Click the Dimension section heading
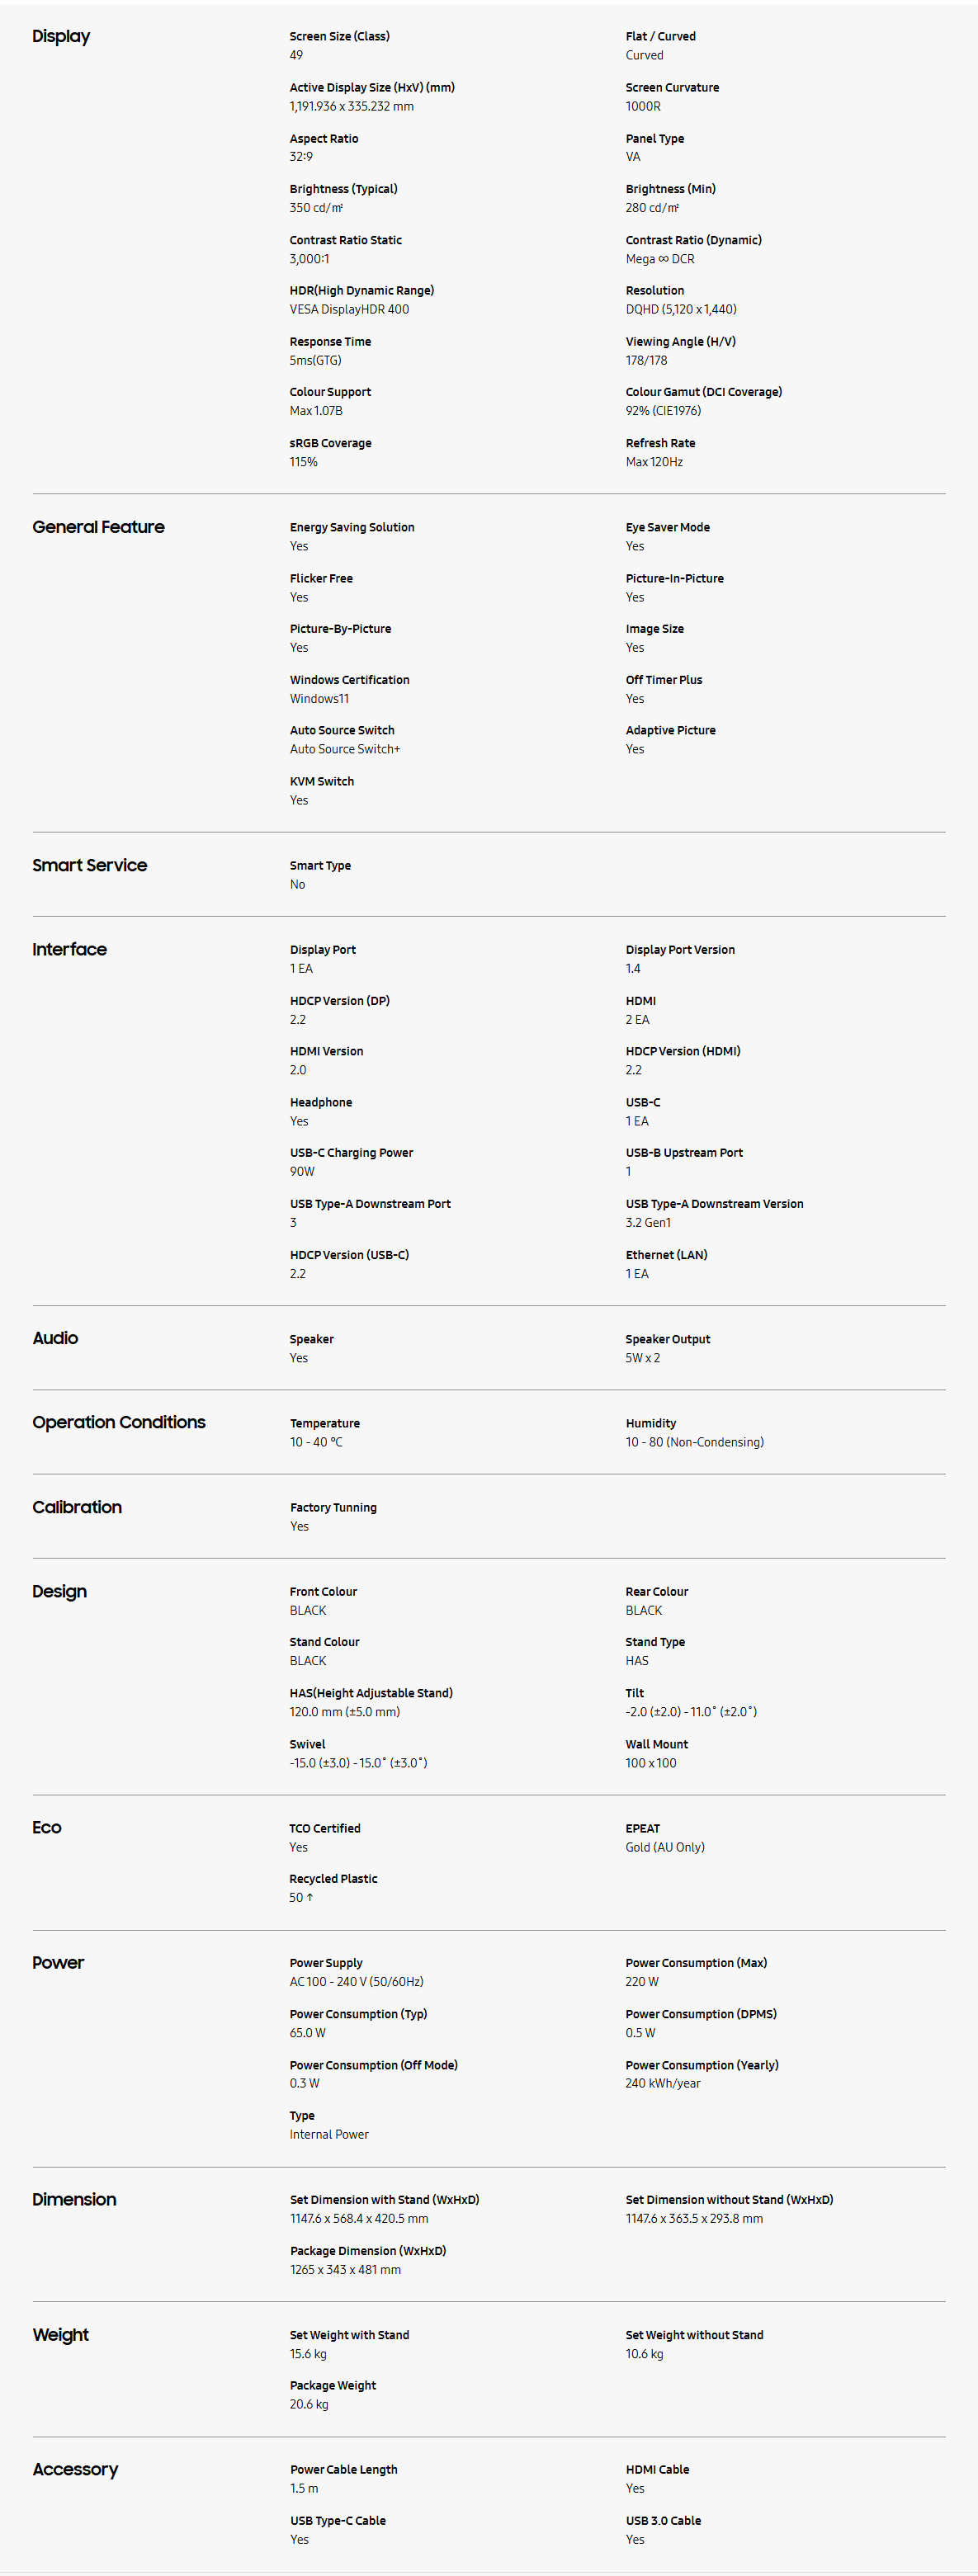This screenshot has width=978, height=2576. coord(74,2199)
